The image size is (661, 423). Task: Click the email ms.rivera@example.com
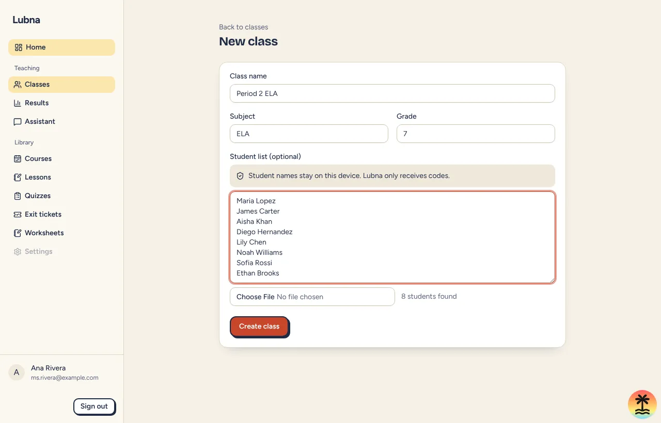65,378
